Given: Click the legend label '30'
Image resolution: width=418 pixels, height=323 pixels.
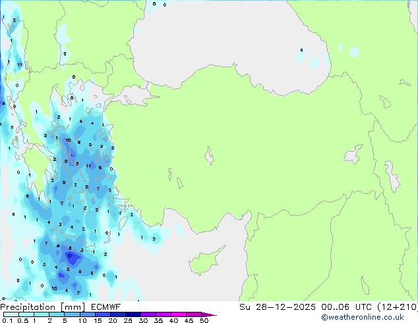Looking at the screenshot, I should click(x=143, y=320).
